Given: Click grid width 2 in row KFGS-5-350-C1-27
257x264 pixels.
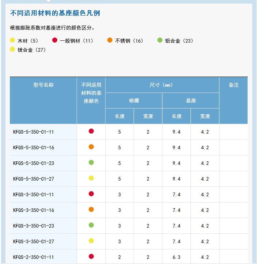Looking at the screenshot, I should 148,179.
